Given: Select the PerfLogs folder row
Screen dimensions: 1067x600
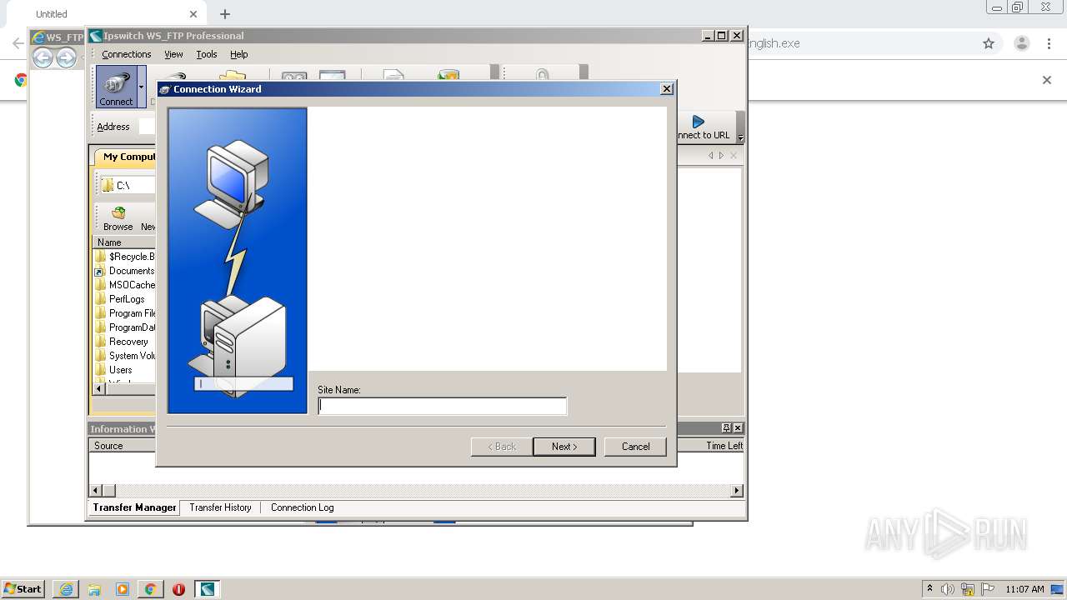Looking at the screenshot, I should [x=124, y=299].
